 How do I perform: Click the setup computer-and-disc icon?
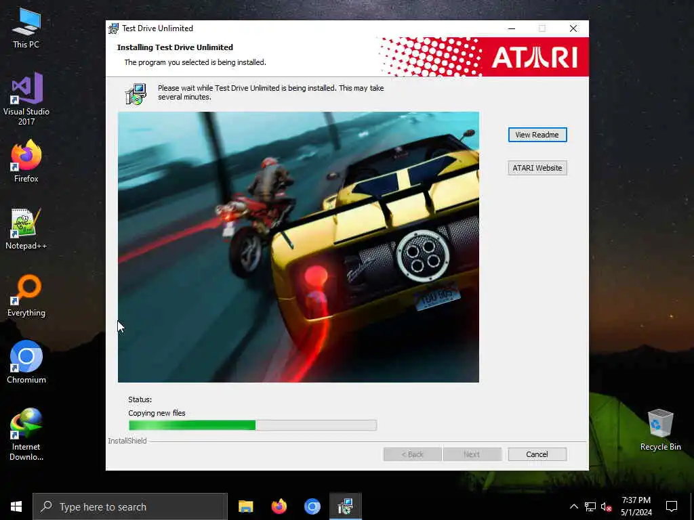136,93
